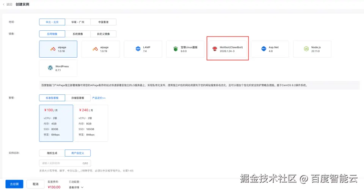
Task: Select the aipage 1.0.18 image logo
Action: (x=53, y=49)
